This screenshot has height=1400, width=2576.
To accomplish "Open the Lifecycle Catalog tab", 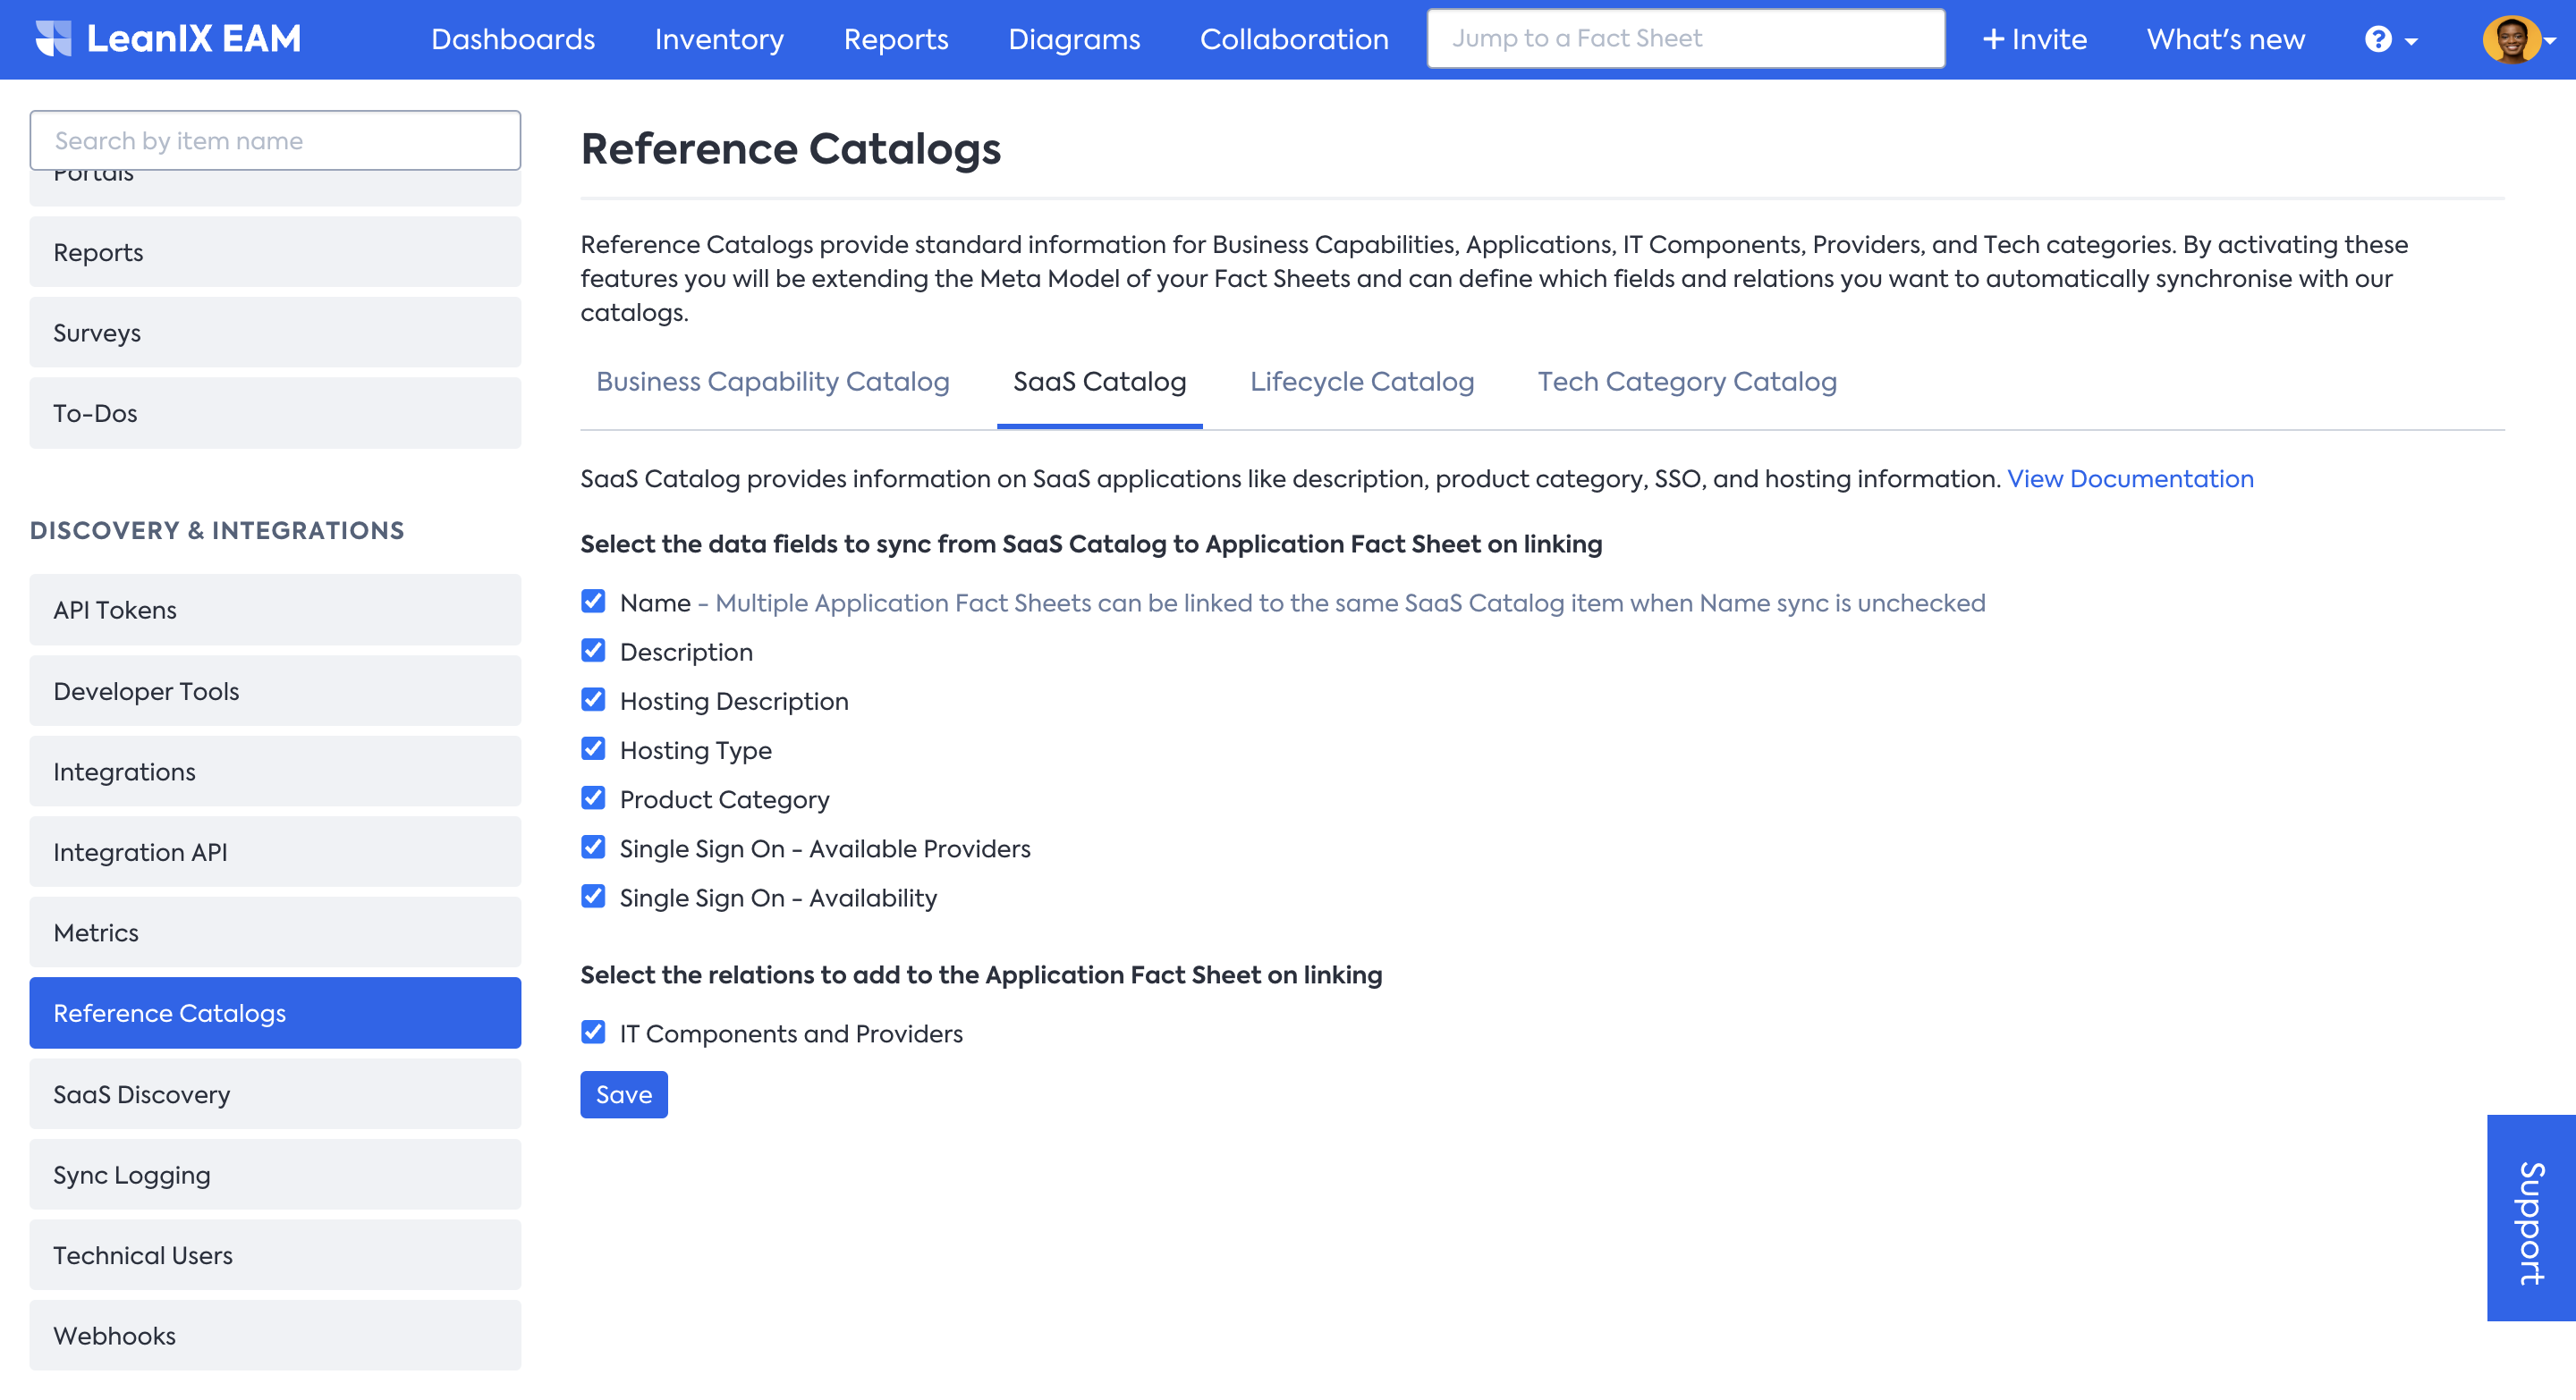I will click(x=1361, y=382).
